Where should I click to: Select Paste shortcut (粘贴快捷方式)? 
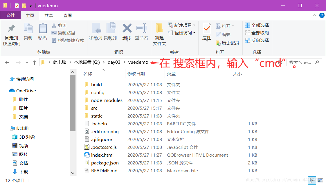[x=68, y=40]
